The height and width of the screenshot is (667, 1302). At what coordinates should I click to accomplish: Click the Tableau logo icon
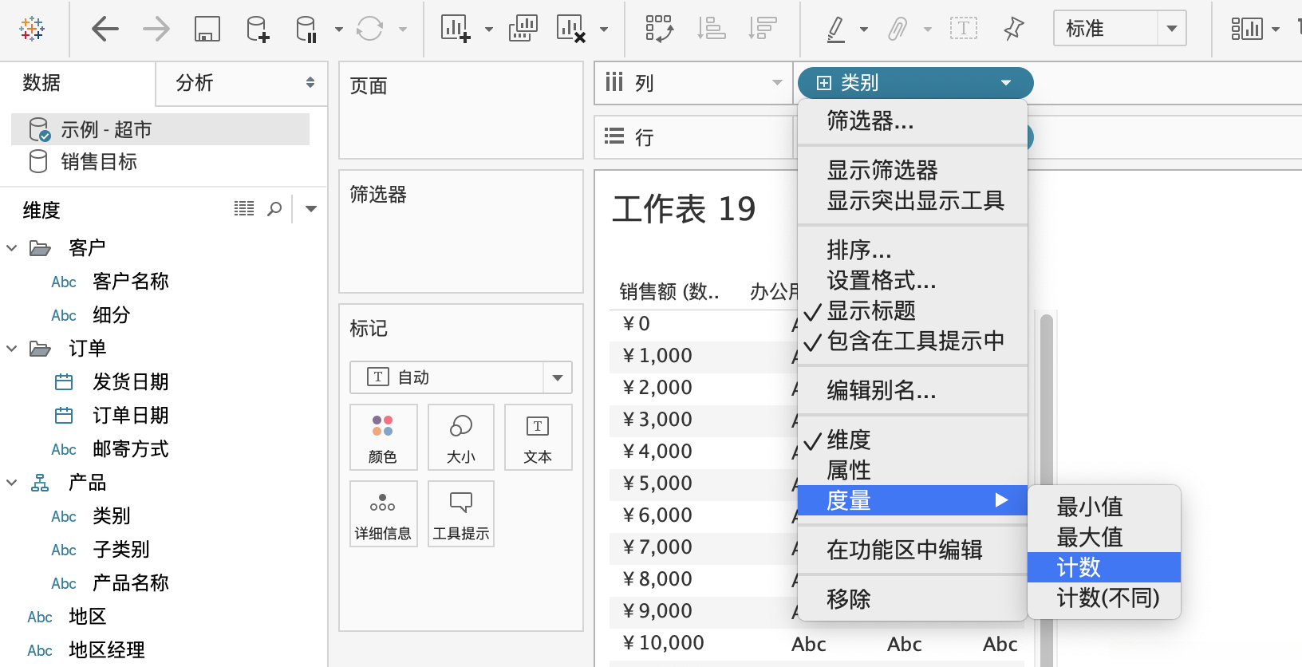(32, 29)
